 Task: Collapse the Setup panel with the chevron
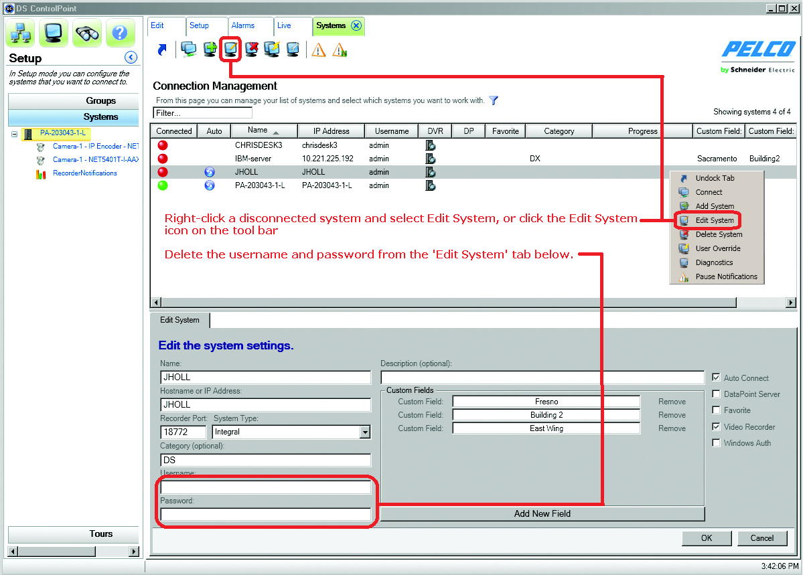click(x=131, y=58)
